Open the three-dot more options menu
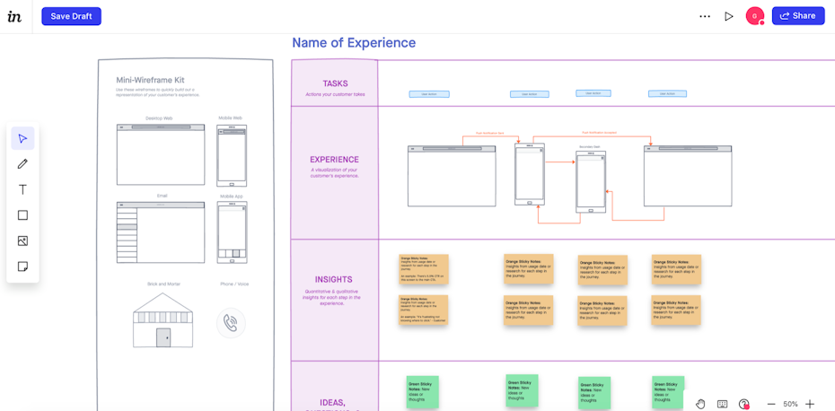The image size is (835, 411). coord(705,16)
